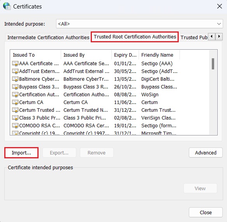Screen dimensions: 227x222
Task: Click VeriSign Clas... friendly name cell
Action: pyautogui.click(x=158, y=118)
